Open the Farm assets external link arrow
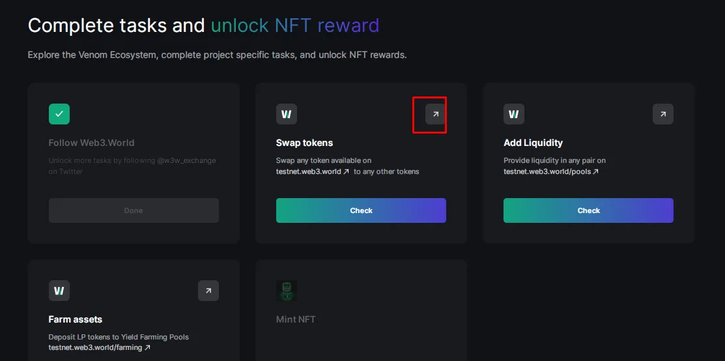Screen dimensions: 725x361 tap(208, 291)
